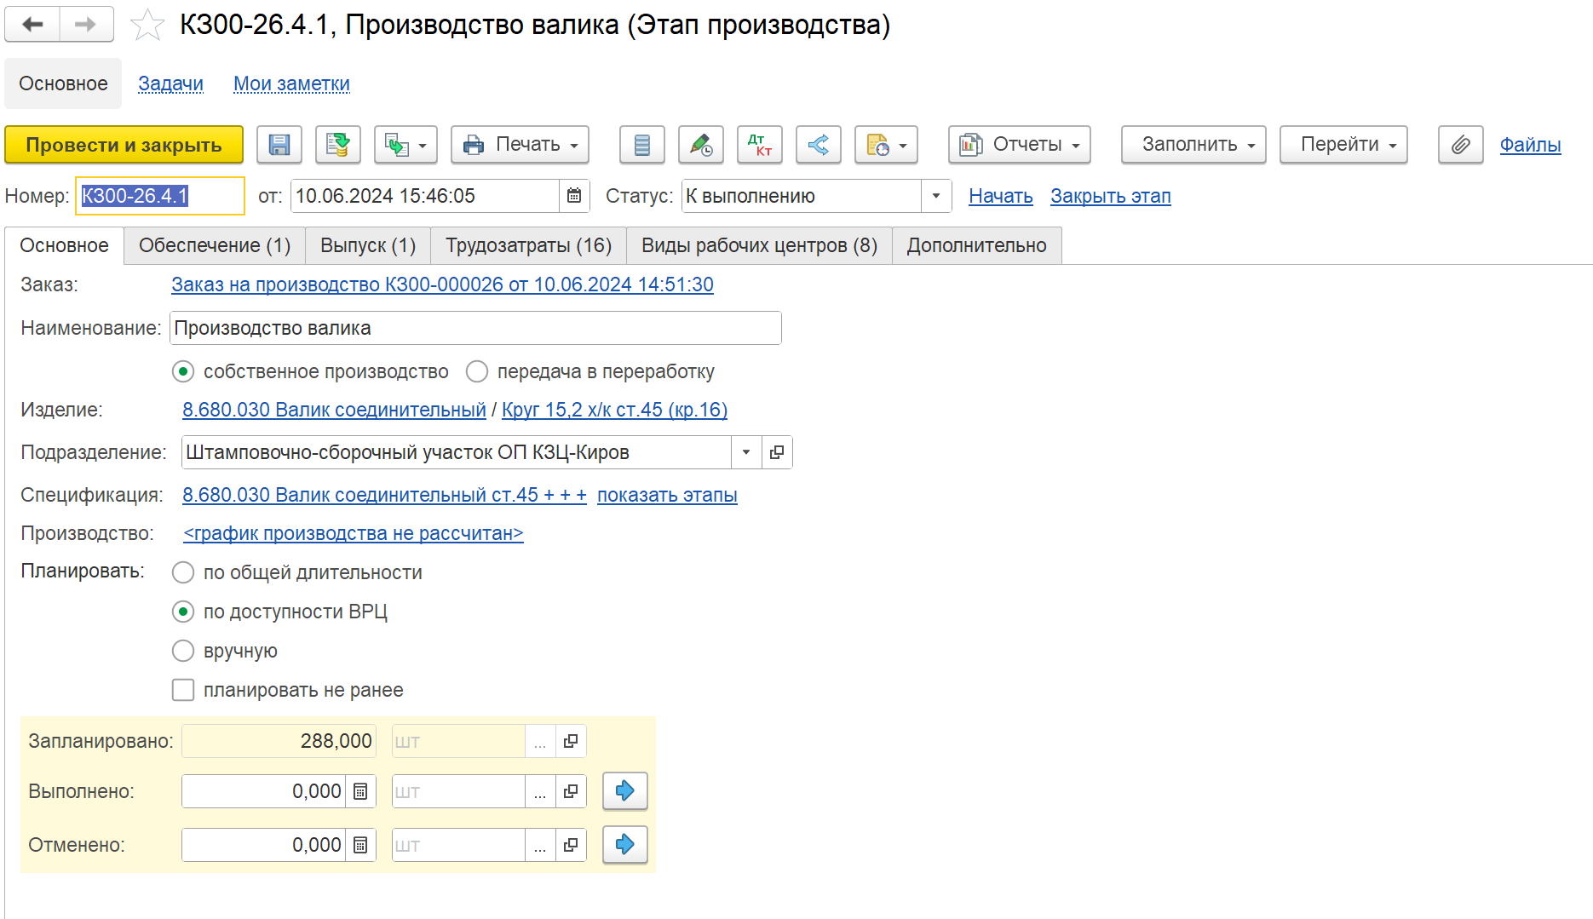Select the upper Основное section tab

pos(63,83)
